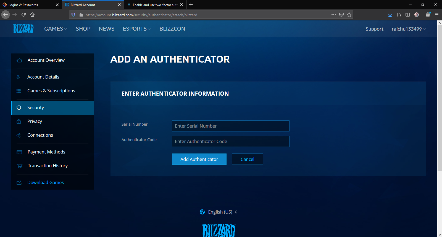Open the Firefox hamburger menu
Image resolution: width=442 pixels, height=237 pixels.
click(x=437, y=15)
